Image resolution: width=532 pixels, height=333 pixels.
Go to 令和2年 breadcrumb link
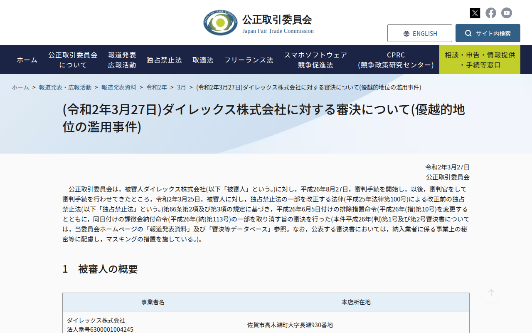[157, 87]
